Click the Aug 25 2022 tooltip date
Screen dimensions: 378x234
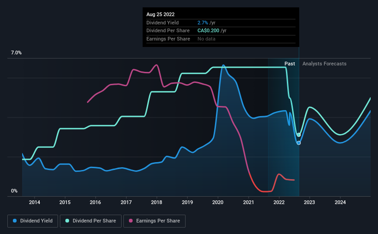click(160, 14)
